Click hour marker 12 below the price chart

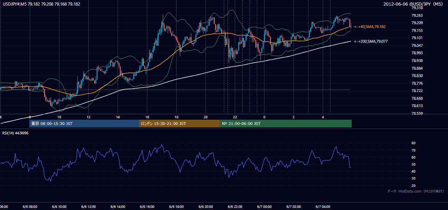[88, 117]
